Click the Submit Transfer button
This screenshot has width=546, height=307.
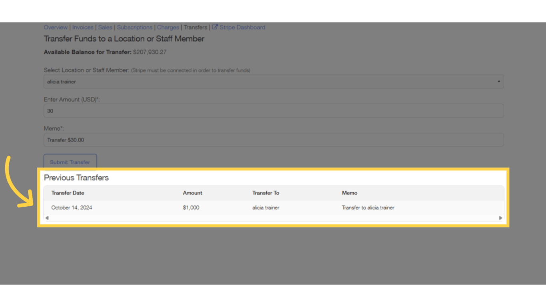(x=70, y=162)
